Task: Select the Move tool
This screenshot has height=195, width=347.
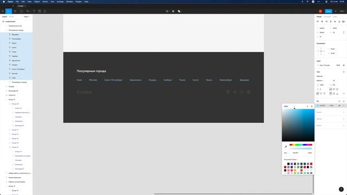Action: (x=9, y=11)
